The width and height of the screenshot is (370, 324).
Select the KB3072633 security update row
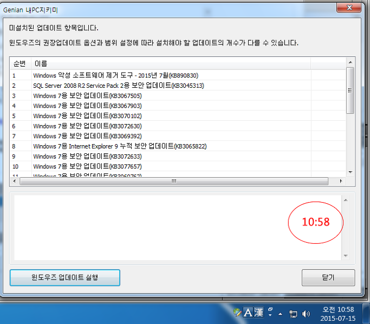tap(178, 157)
